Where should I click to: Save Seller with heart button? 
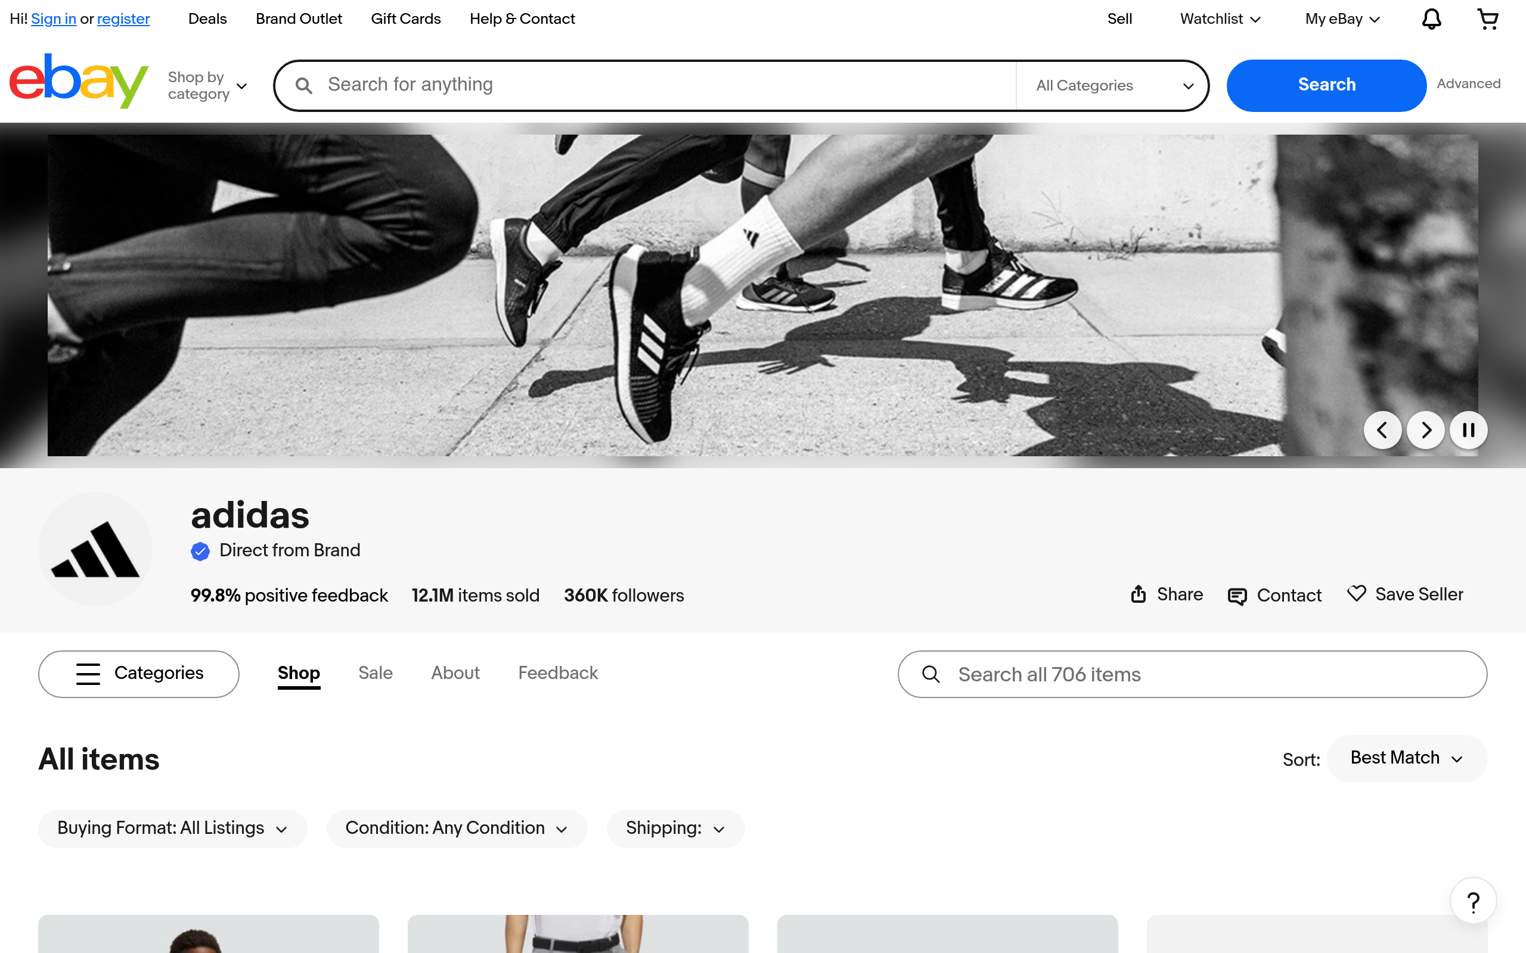(x=1405, y=594)
